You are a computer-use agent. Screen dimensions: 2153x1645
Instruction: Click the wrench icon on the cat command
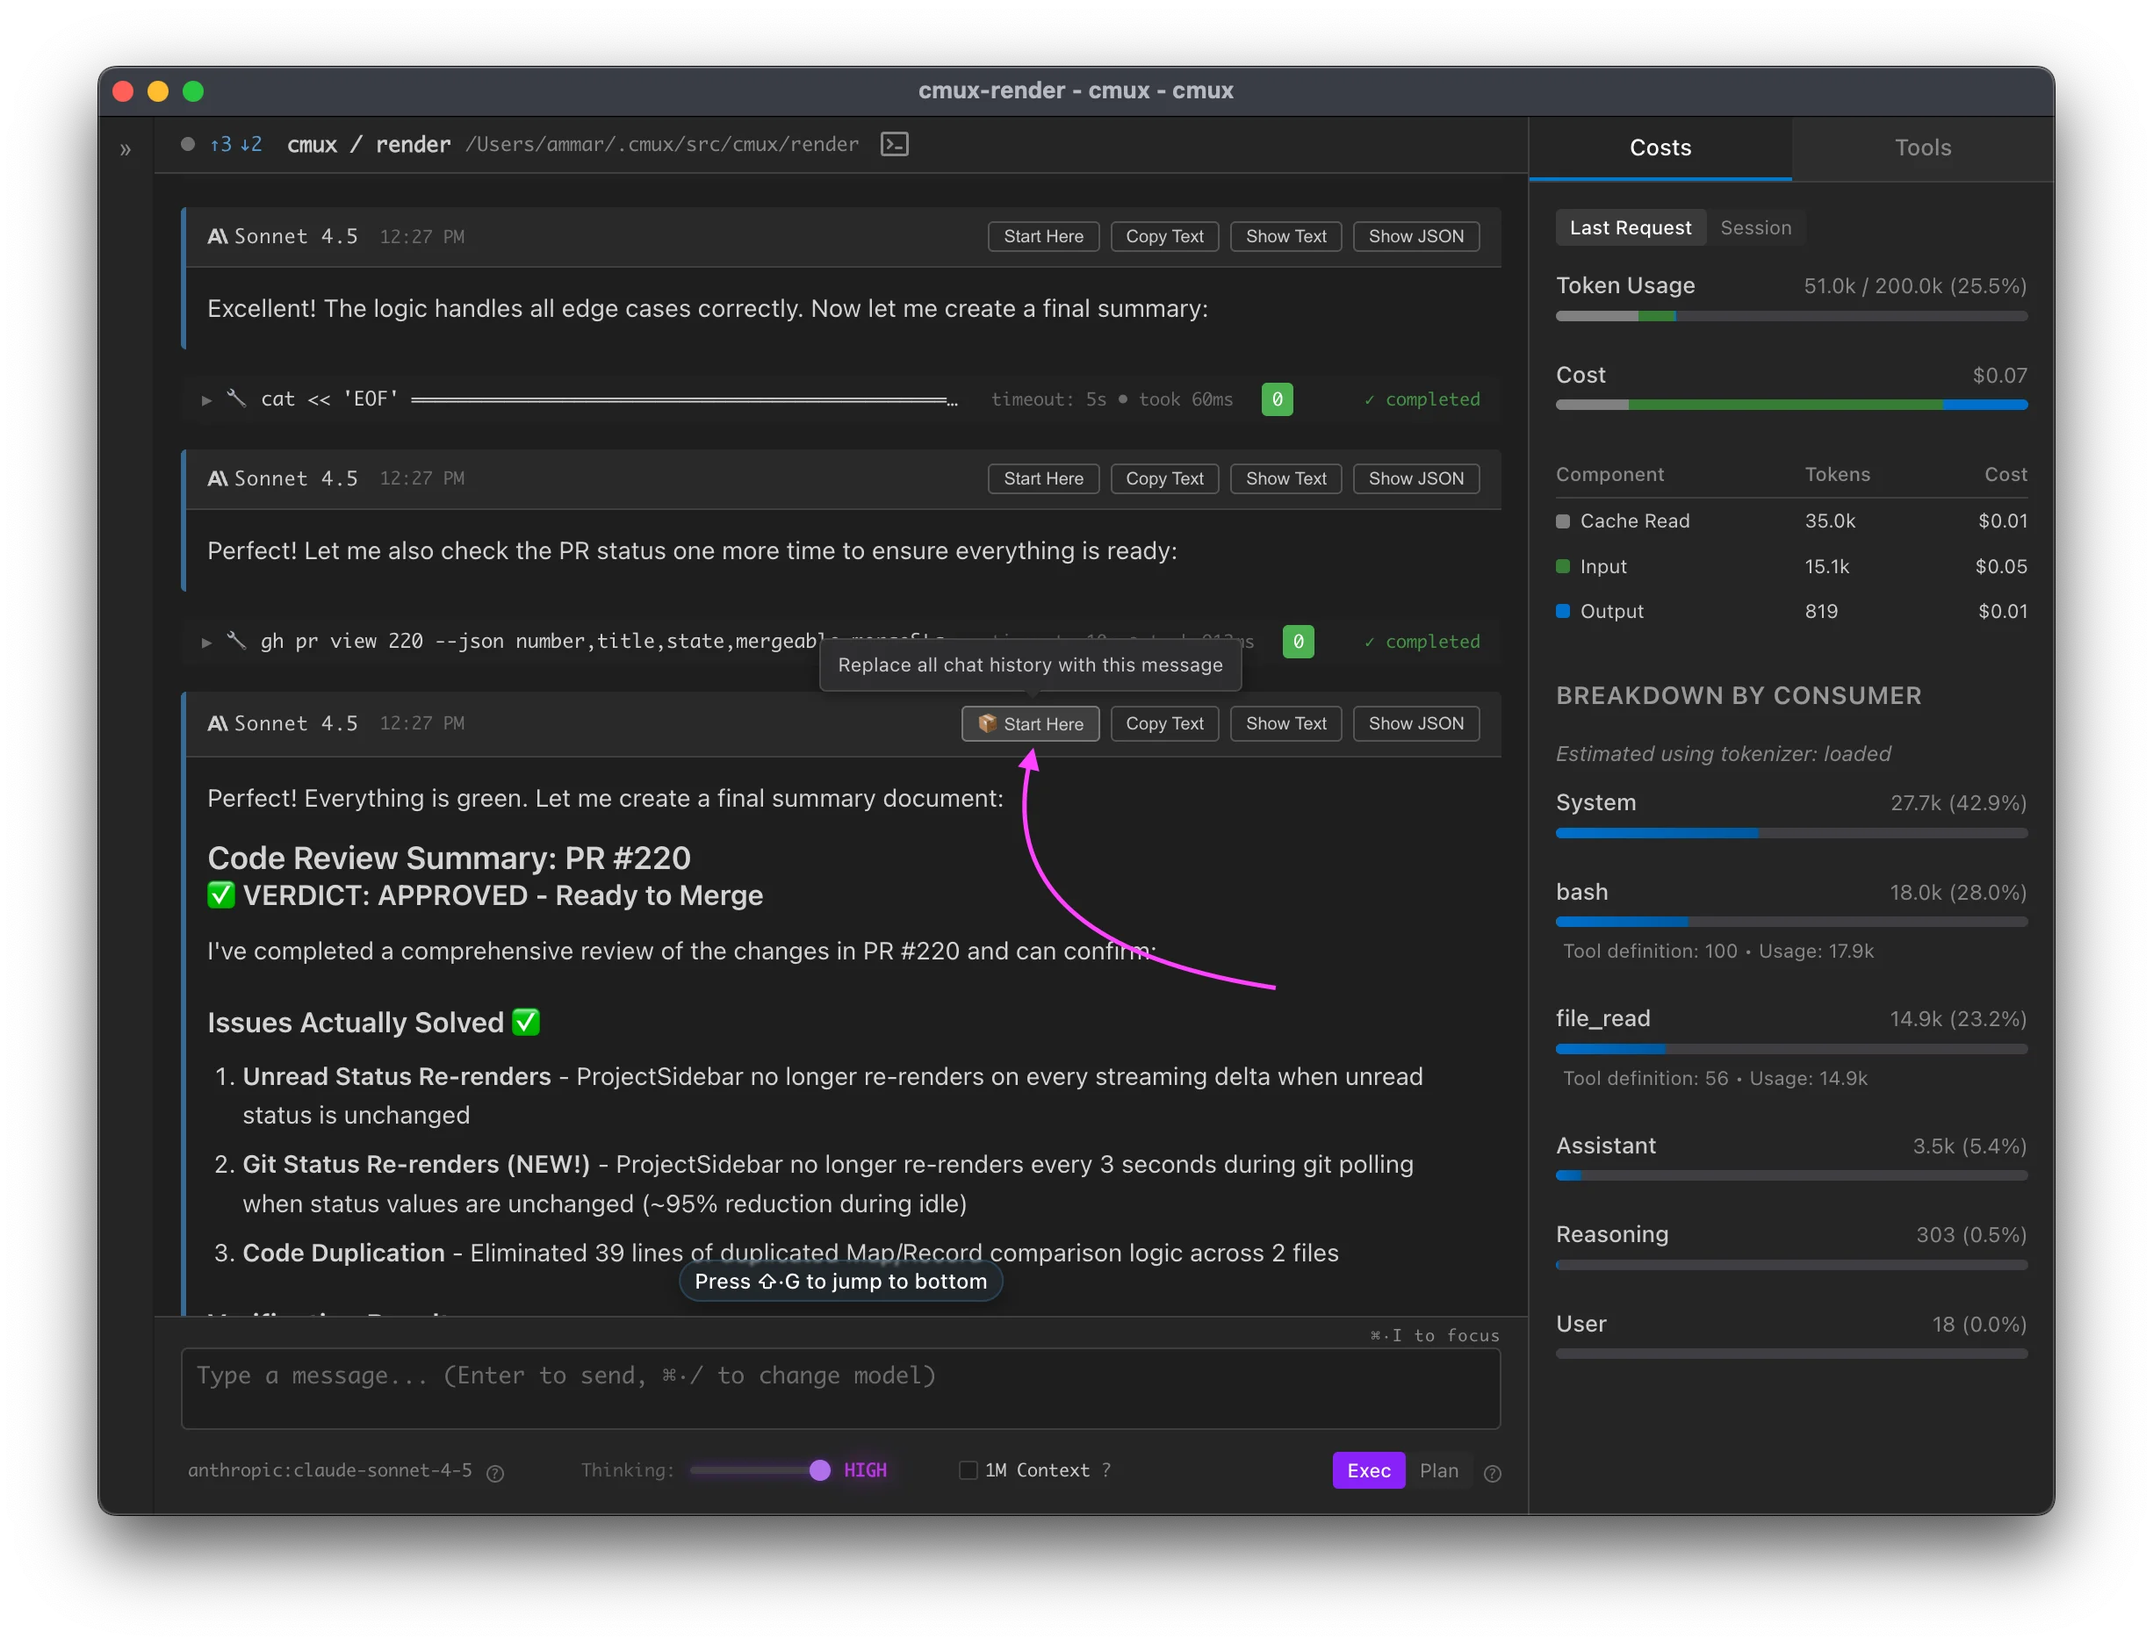pos(236,399)
